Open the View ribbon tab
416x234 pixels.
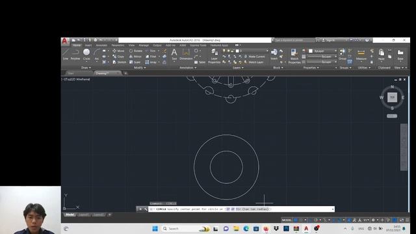(131, 45)
